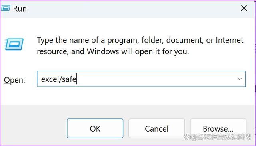Screen dimensions: 256x146
Task: Click the word "folder" in the description
Action: (151, 40)
